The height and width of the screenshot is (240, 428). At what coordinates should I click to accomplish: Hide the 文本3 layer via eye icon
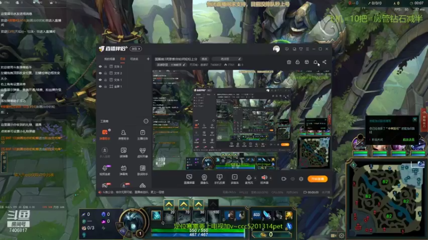(100, 66)
